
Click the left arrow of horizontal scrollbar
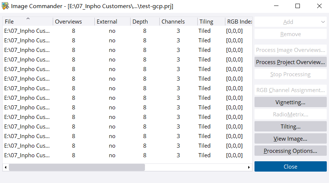coord(6,168)
